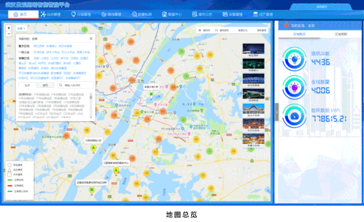Click the green square building marker on map
This screenshot has height=222, width=364.
point(151,94)
